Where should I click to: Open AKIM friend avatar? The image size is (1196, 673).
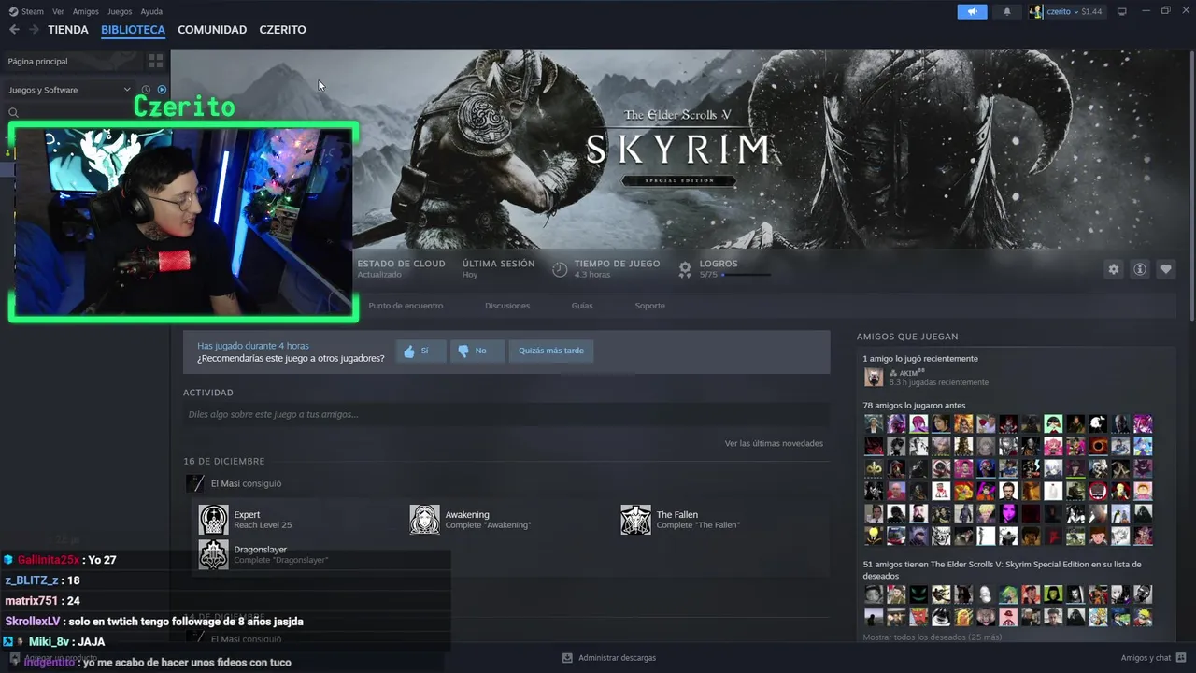[874, 377]
